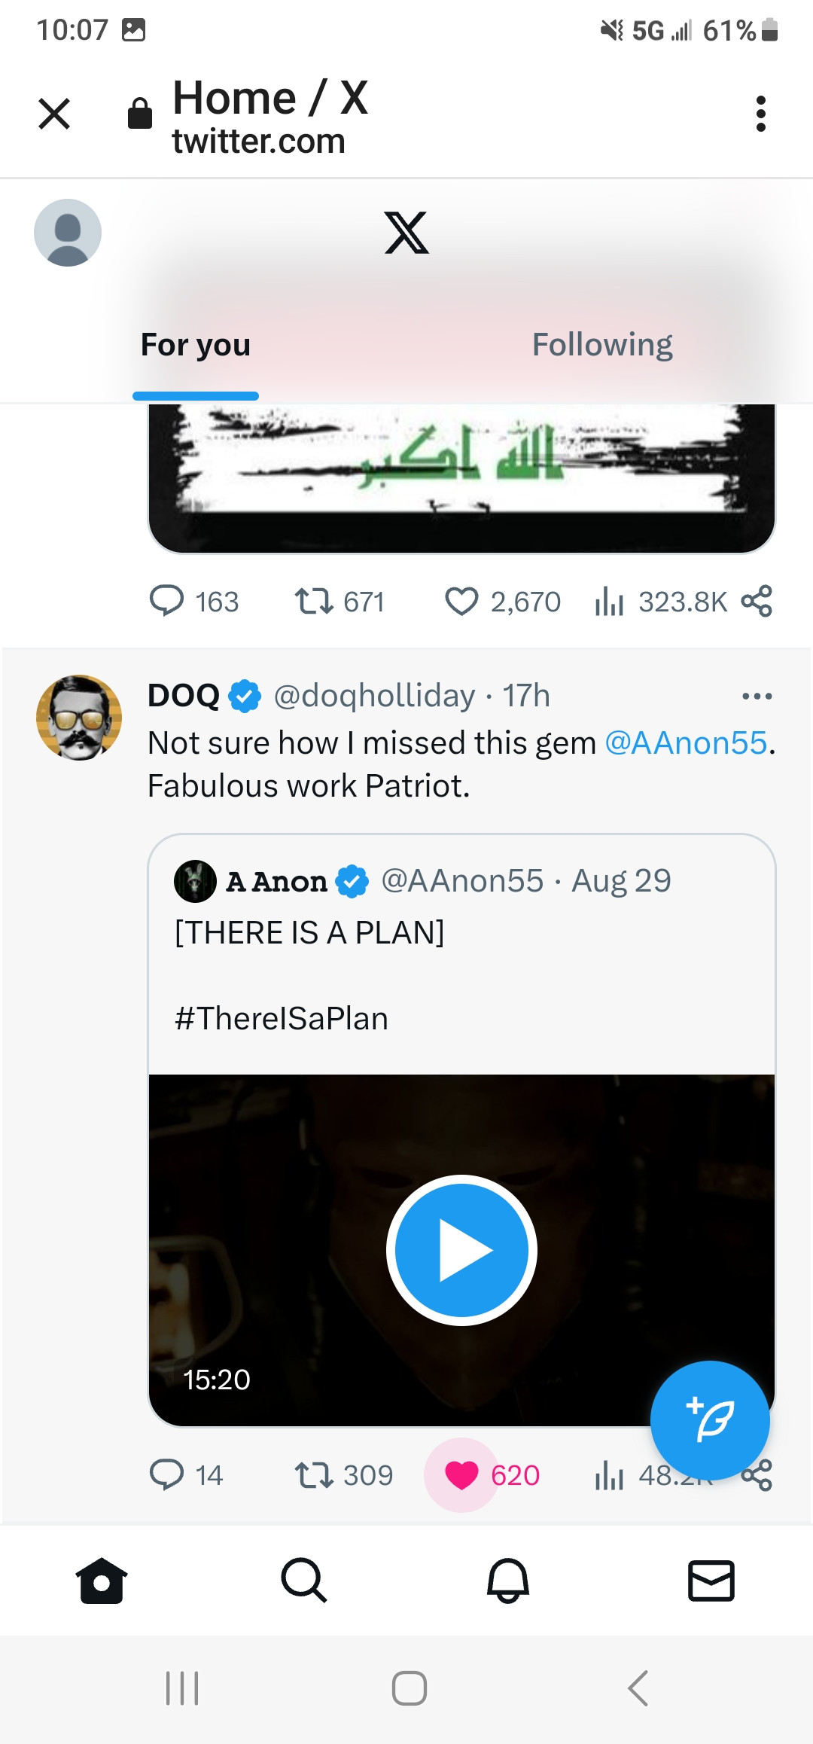Open Notifications bell in bottom navigation
The height and width of the screenshot is (1744, 813).
(x=508, y=1580)
